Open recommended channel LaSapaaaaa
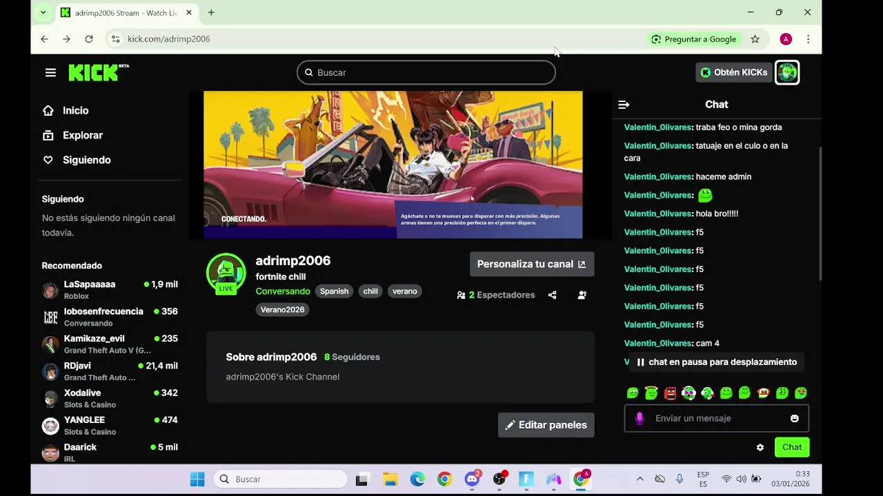 click(110, 290)
